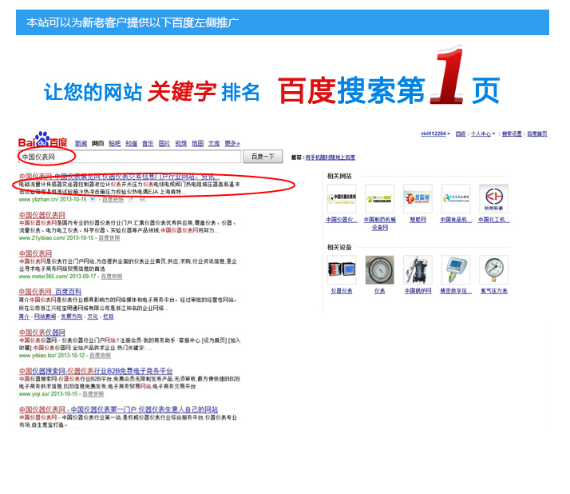
Task: Click the 中国食品机械 site logo
Action: tap(455, 198)
